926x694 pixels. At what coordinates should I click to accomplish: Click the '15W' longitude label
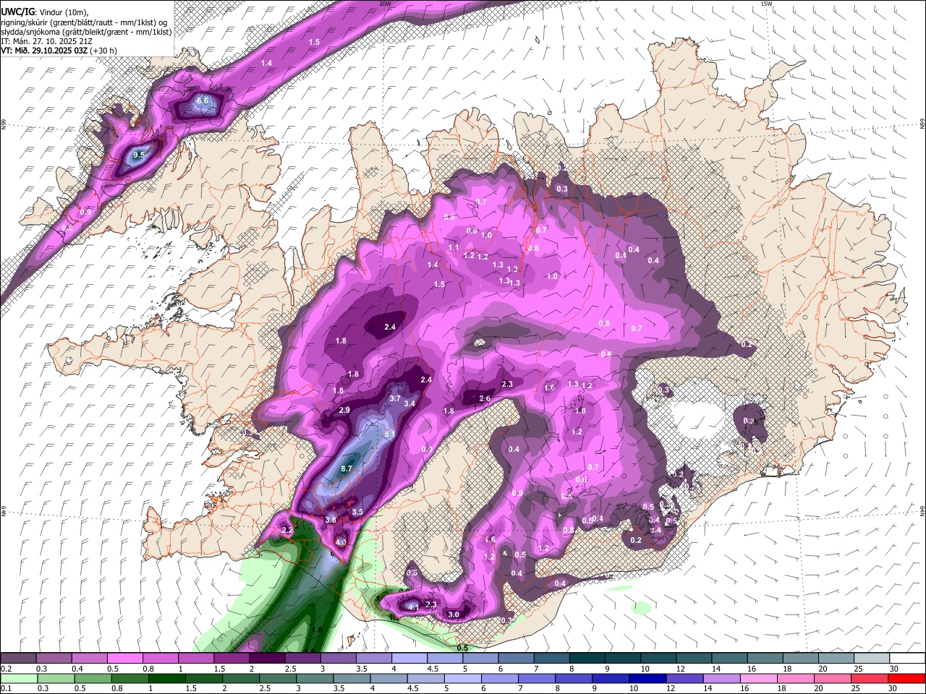[x=766, y=4]
